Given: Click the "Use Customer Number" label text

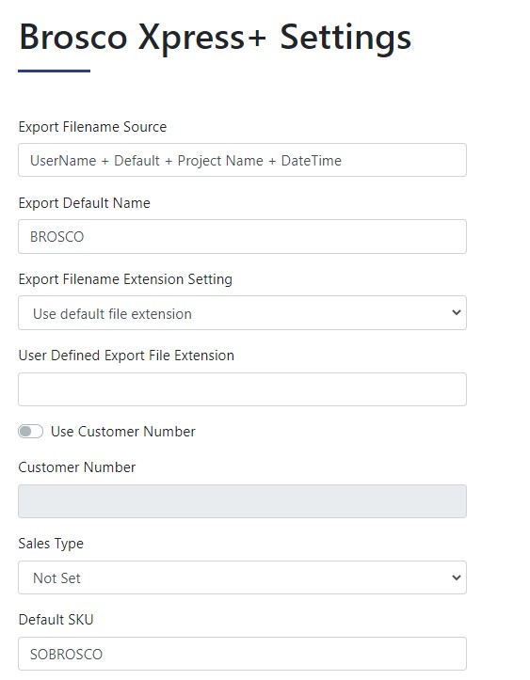Looking at the screenshot, I should [122, 432].
